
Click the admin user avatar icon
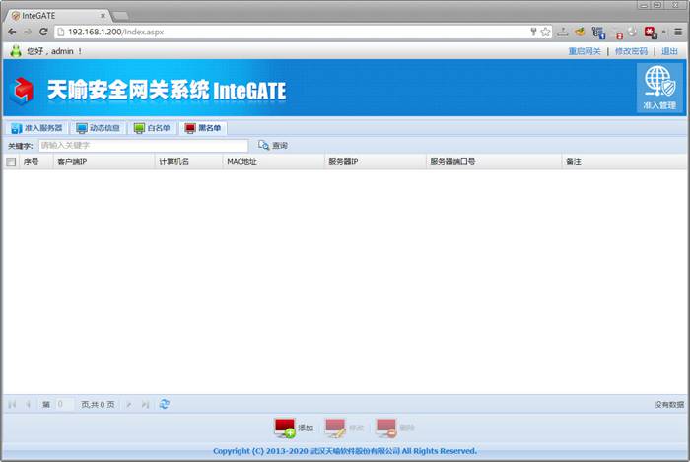pos(16,51)
